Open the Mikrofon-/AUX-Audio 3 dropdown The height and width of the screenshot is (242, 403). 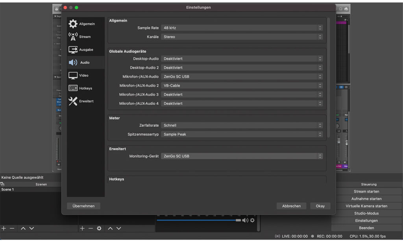[242, 94]
